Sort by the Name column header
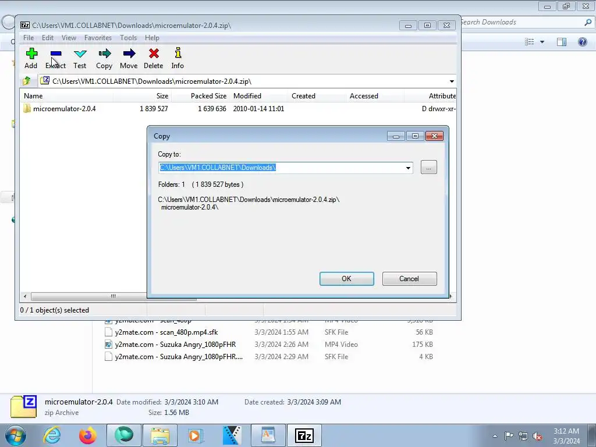 tap(66, 96)
